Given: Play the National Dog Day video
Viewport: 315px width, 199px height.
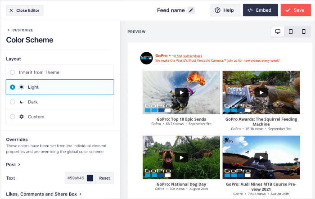Looking at the screenshot, I should (181, 158).
